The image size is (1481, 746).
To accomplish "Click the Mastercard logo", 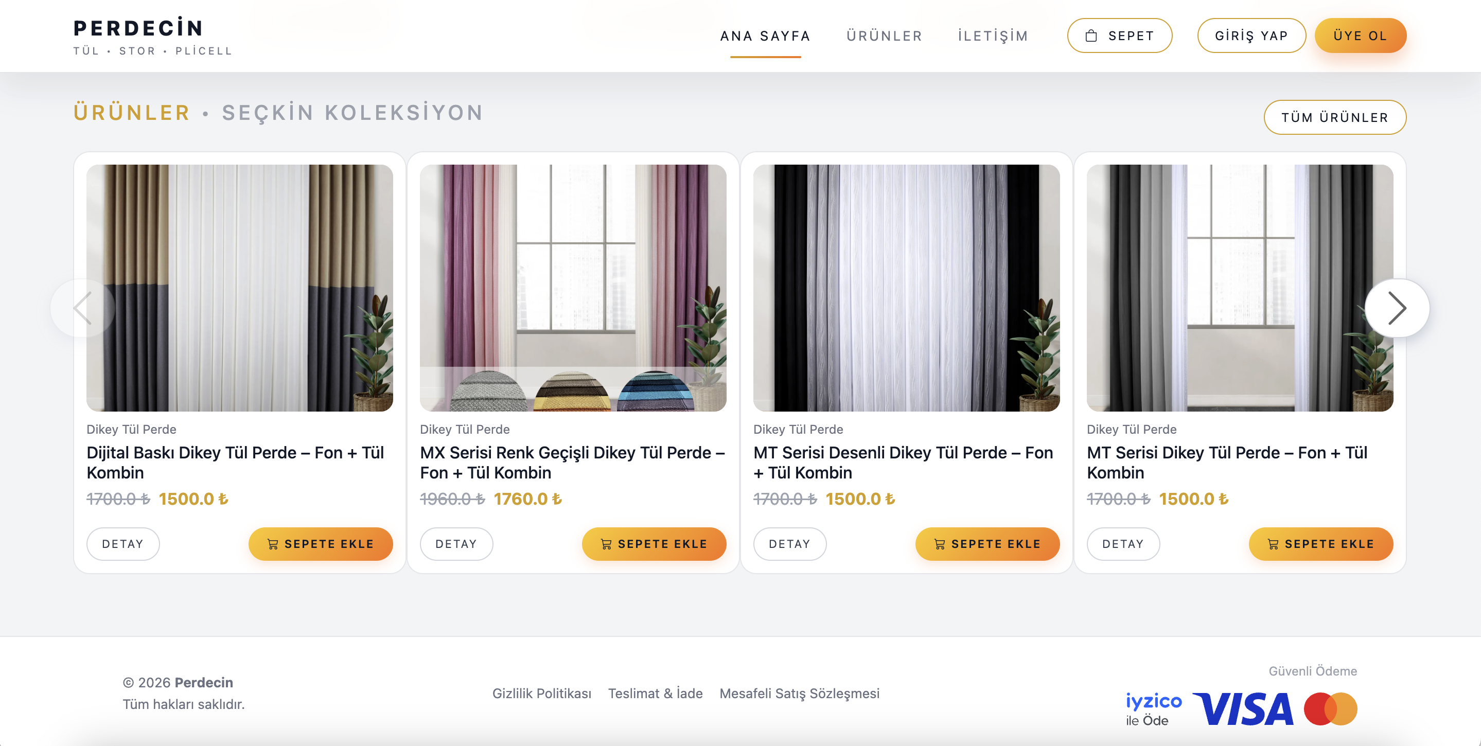I will tap(1330, 708).
